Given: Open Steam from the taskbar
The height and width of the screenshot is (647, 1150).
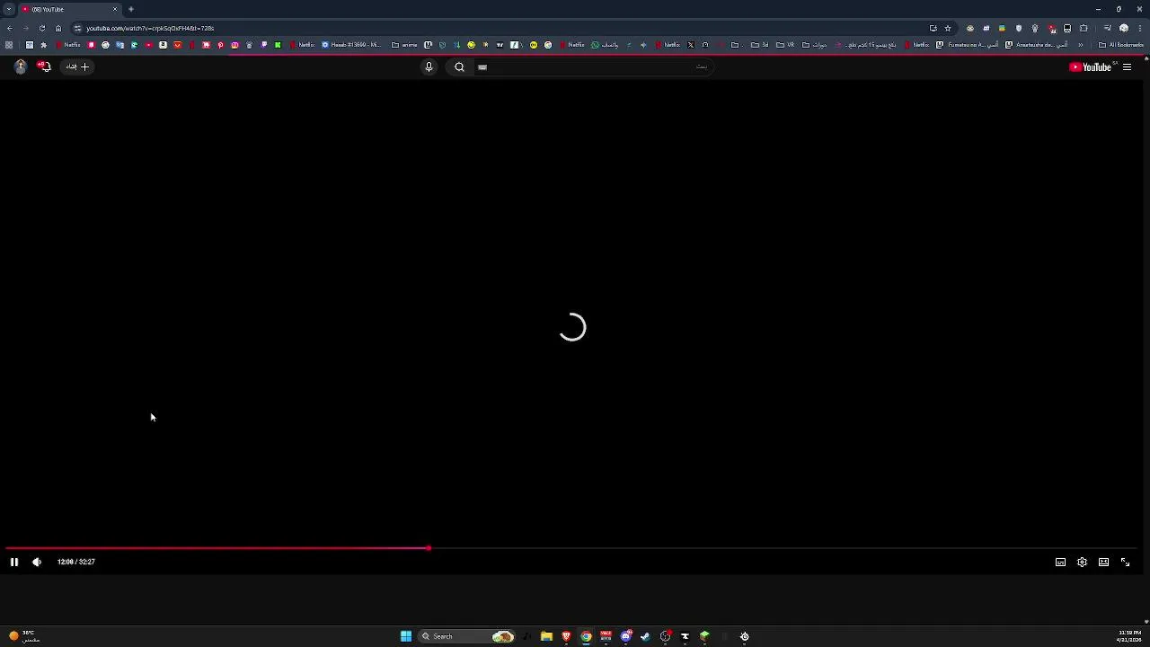Looking at the screenshot, I should (x=645, y=636).
